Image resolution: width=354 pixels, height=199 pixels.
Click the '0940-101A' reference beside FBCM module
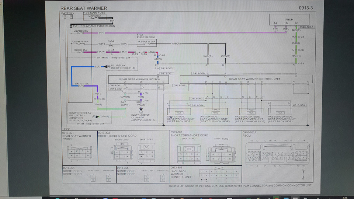pyautogui.click(x=306, y=27)
